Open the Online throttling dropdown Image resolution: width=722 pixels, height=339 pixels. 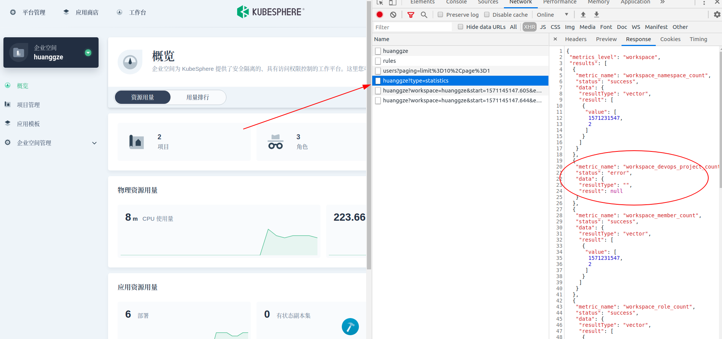[553, 14]
